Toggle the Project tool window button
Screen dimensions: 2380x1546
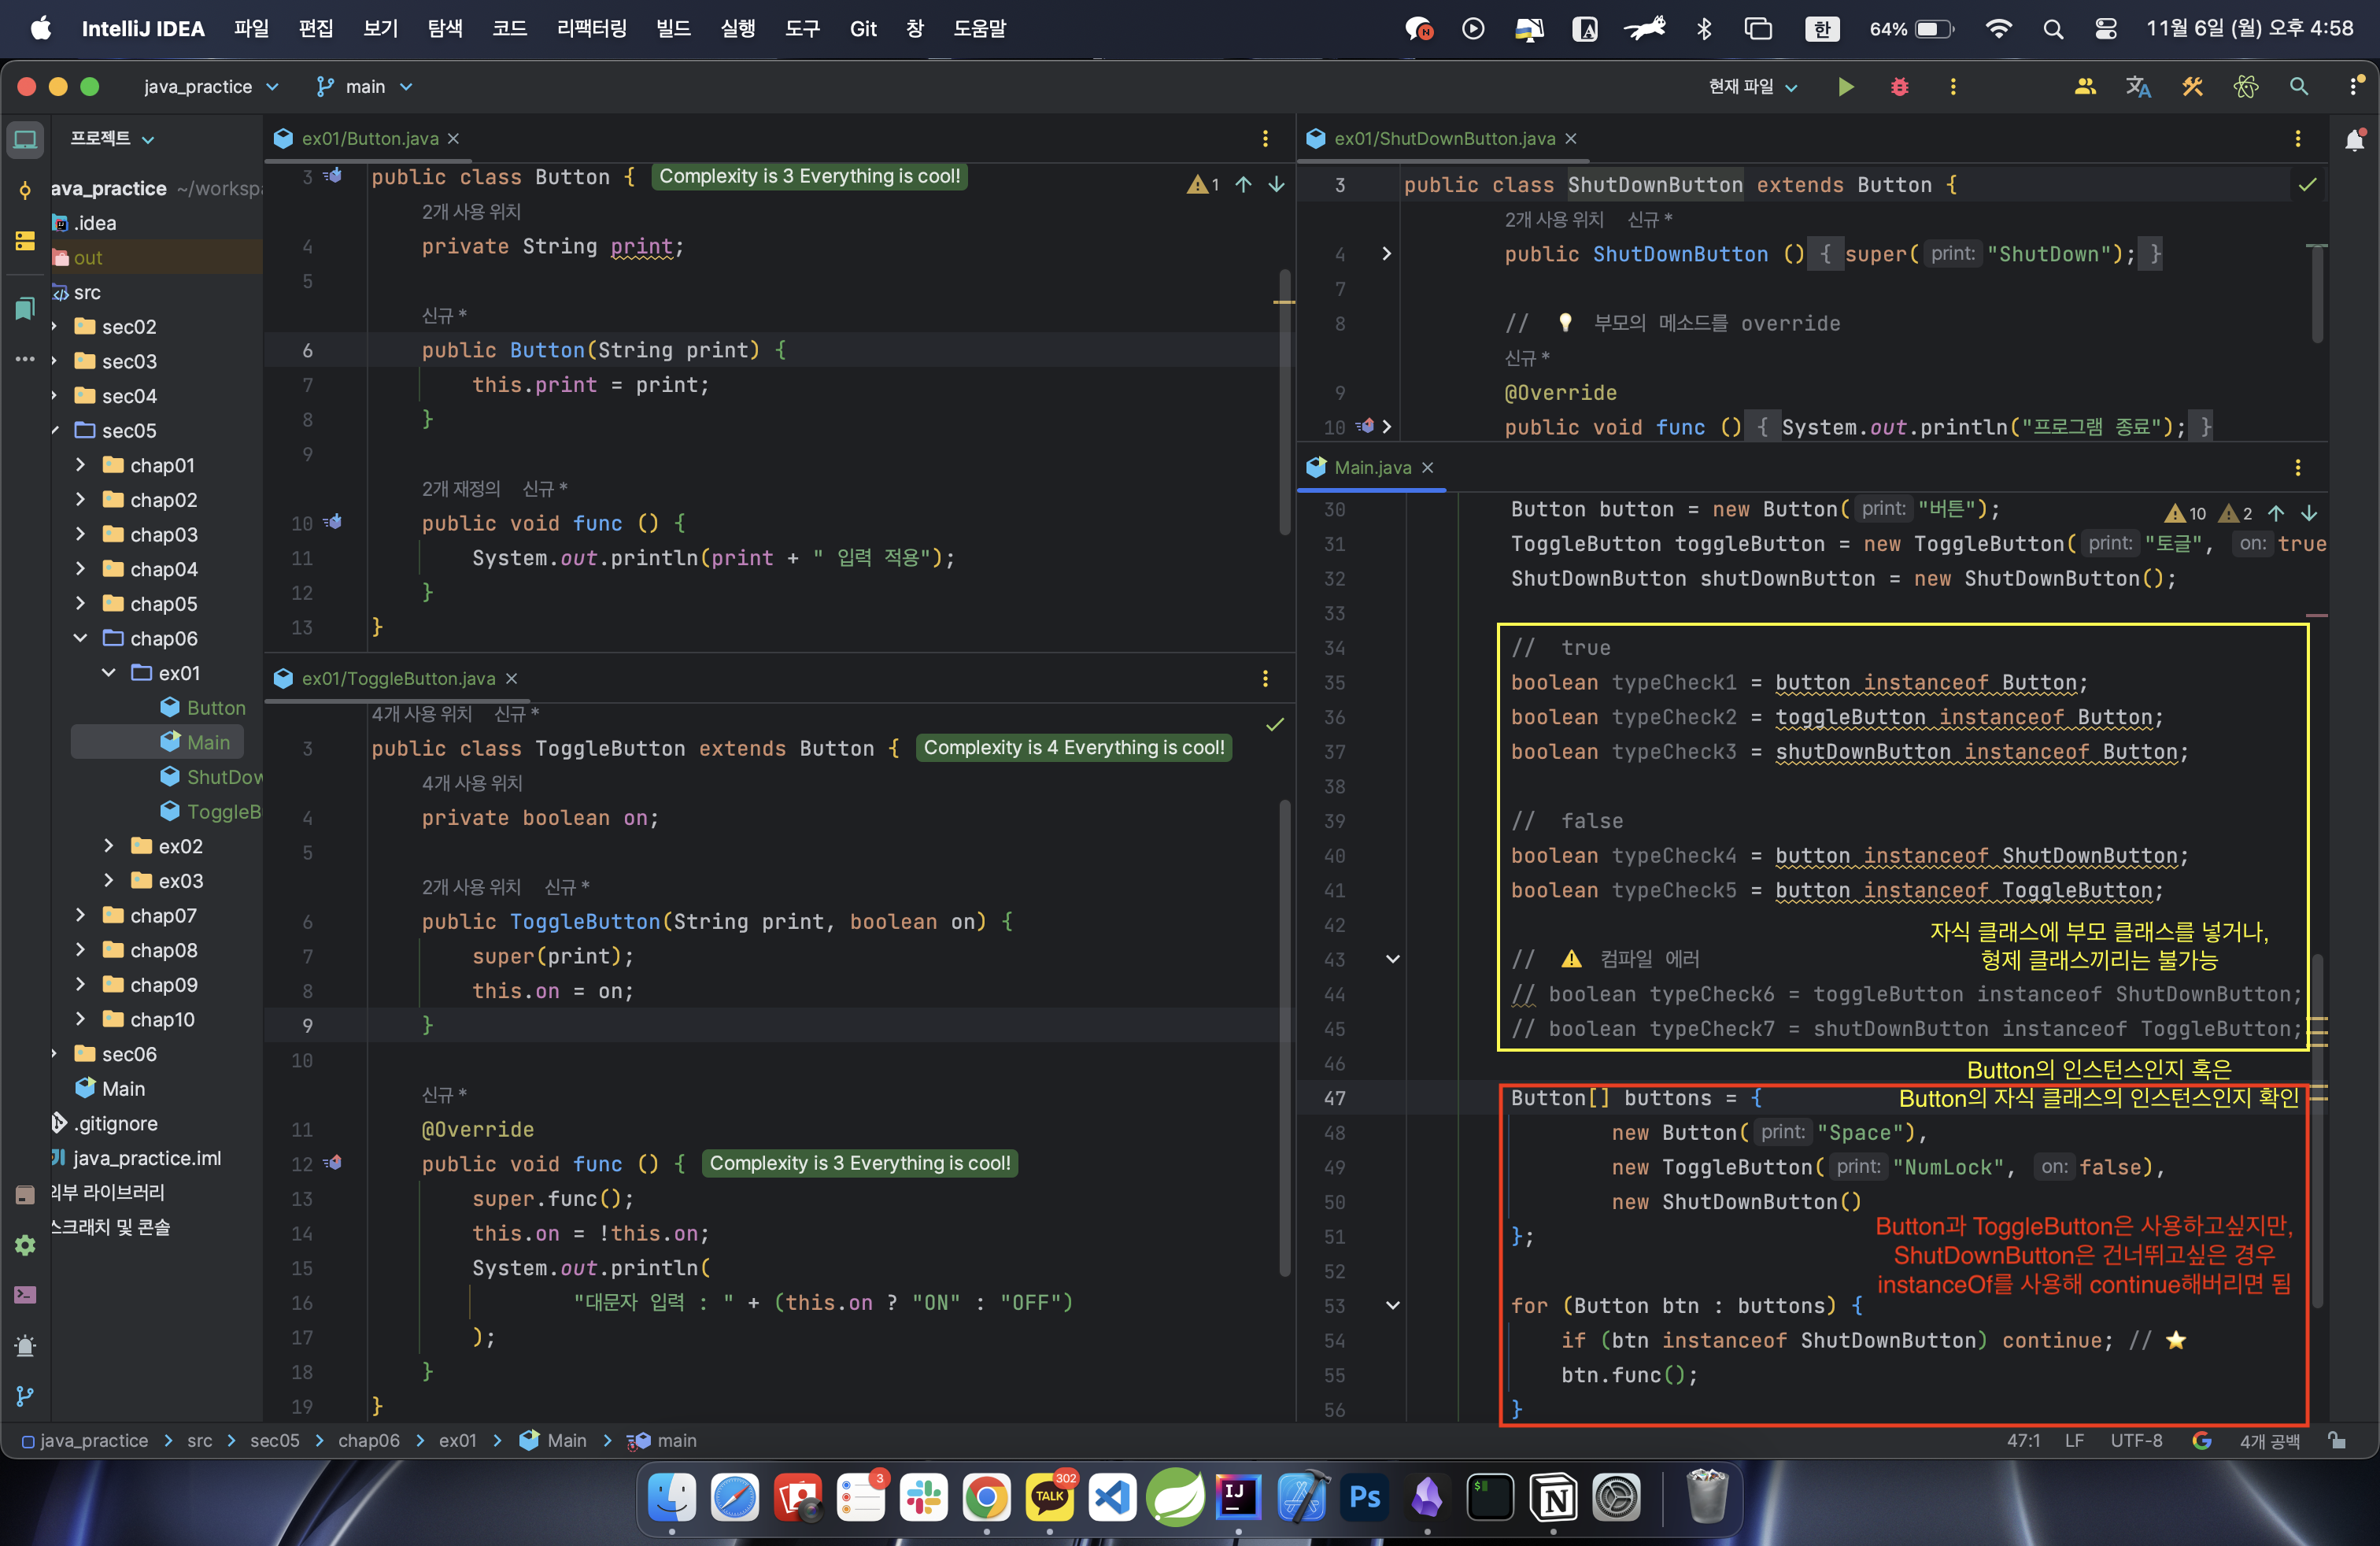coord(25,139)
